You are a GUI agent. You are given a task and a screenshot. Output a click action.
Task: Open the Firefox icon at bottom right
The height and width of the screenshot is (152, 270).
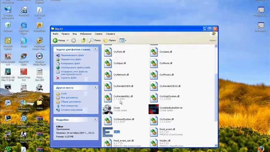[261, 149]
